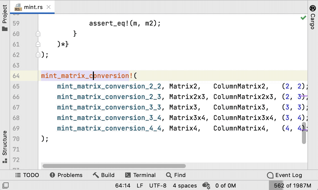Click the toggle tool window bars icon in bottom-left corner
This screenshot has width=318, height=190.
[x=6, y=185]
